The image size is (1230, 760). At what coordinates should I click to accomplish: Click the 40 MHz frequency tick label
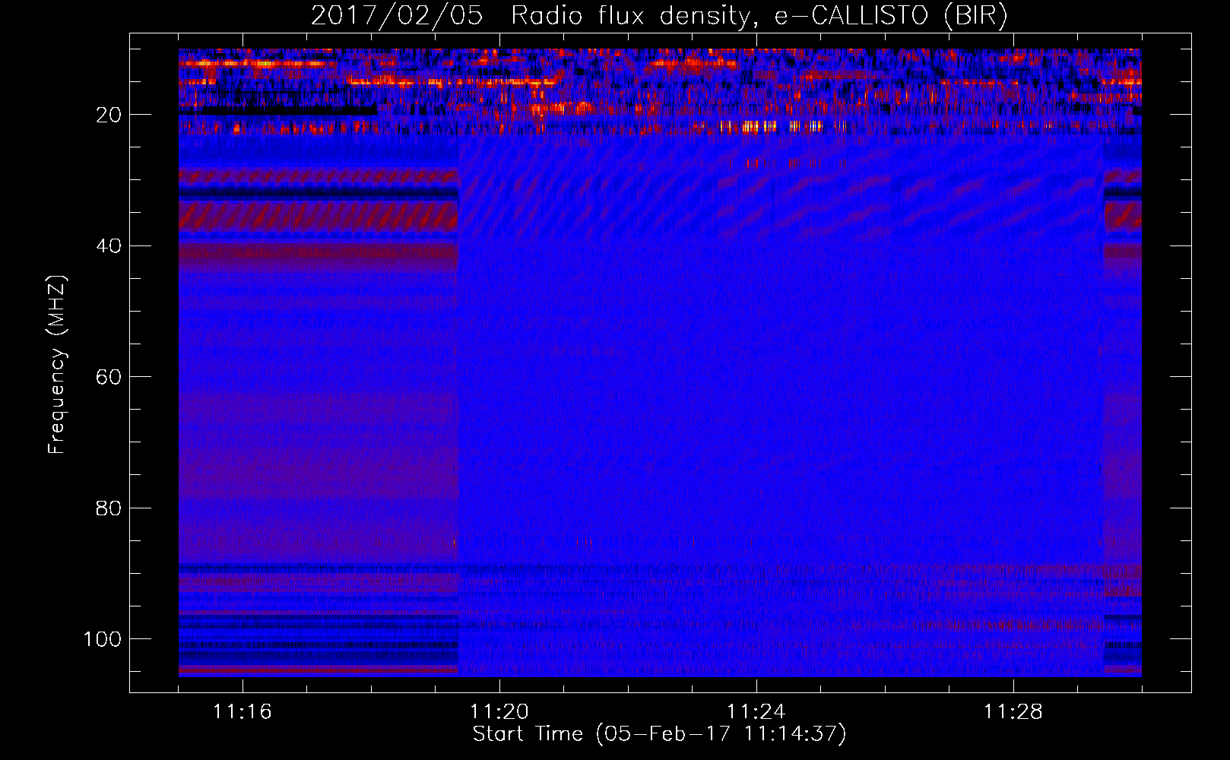(x=109, y=246)
